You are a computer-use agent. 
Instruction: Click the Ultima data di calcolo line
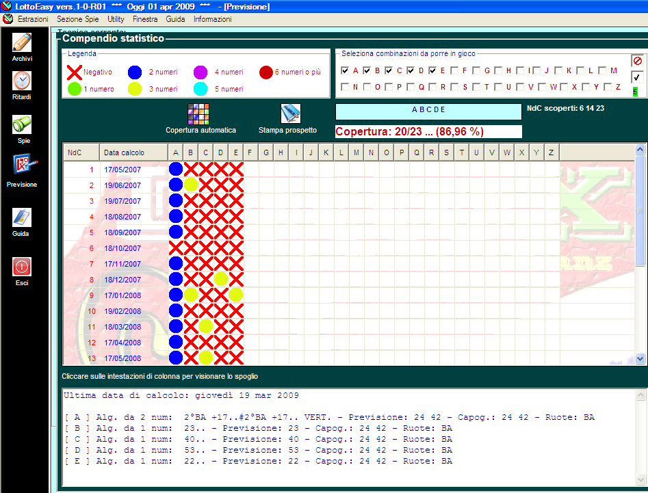(181, 395)
